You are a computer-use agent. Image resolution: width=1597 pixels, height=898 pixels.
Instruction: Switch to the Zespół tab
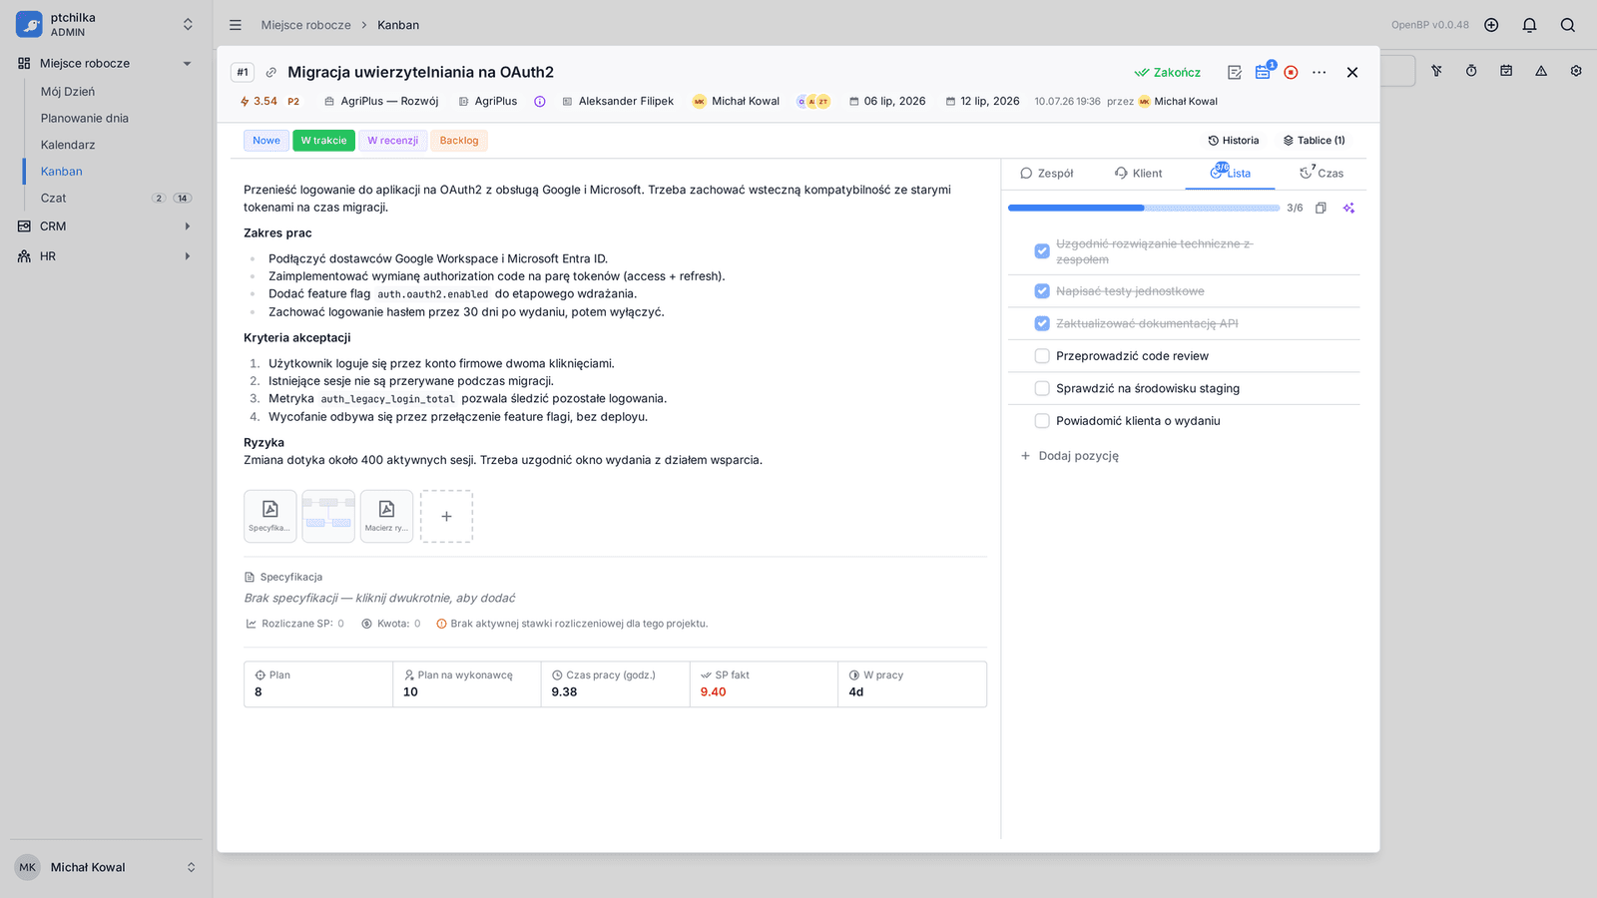tap(1046, 174)
